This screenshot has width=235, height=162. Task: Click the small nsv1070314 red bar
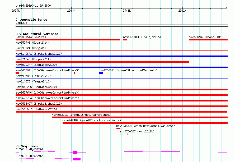pyautogui.click(x=125, y=40)
